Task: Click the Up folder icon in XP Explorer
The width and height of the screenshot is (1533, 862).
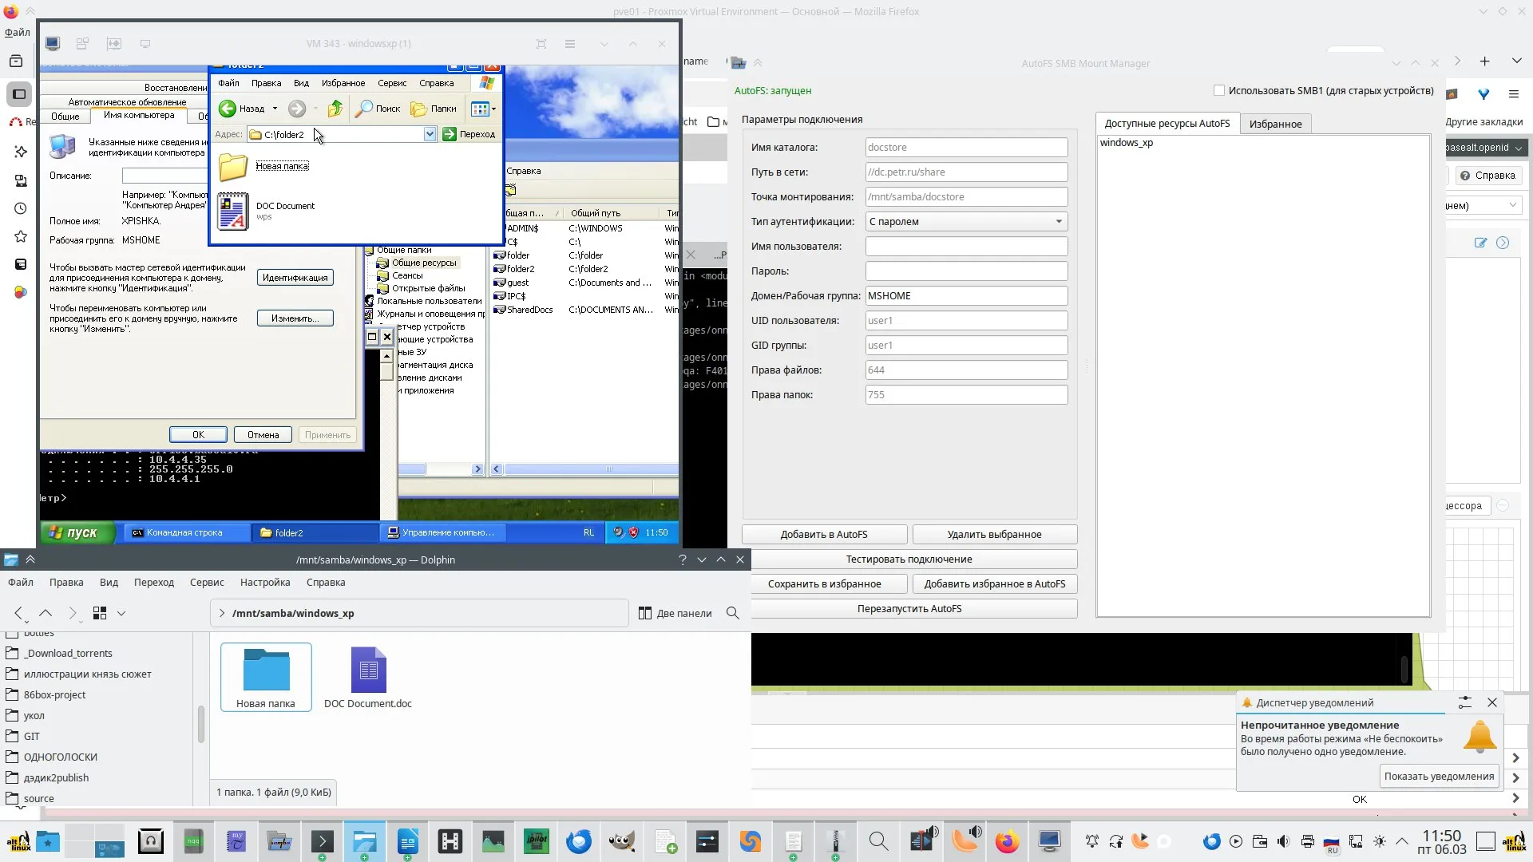Action: point(335,109)
